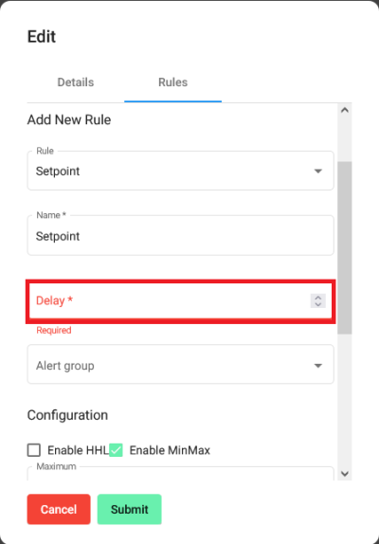Click the Rule dropdown arrow icon
This screenshot has width=379, height=544.
pos(318,171)
